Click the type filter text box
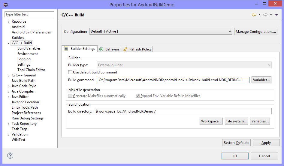 (x=29, y=14)
